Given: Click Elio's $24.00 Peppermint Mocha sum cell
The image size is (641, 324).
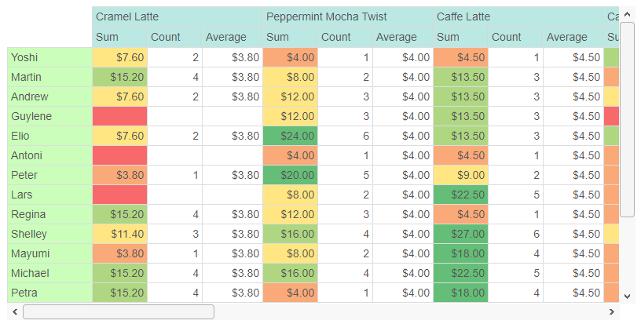Looking at the screenshot, I should coord(290,136).
